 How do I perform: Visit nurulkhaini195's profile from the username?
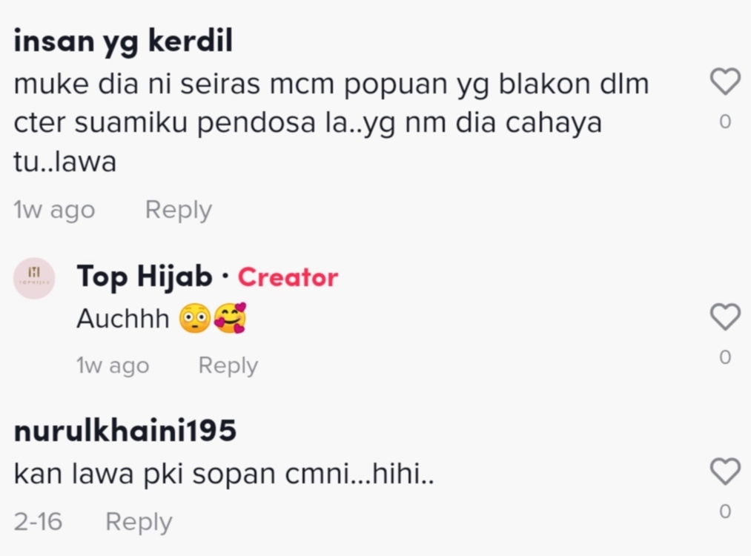(x=125, y=430)
